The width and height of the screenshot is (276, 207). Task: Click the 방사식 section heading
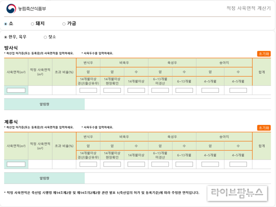click(11, 48)
